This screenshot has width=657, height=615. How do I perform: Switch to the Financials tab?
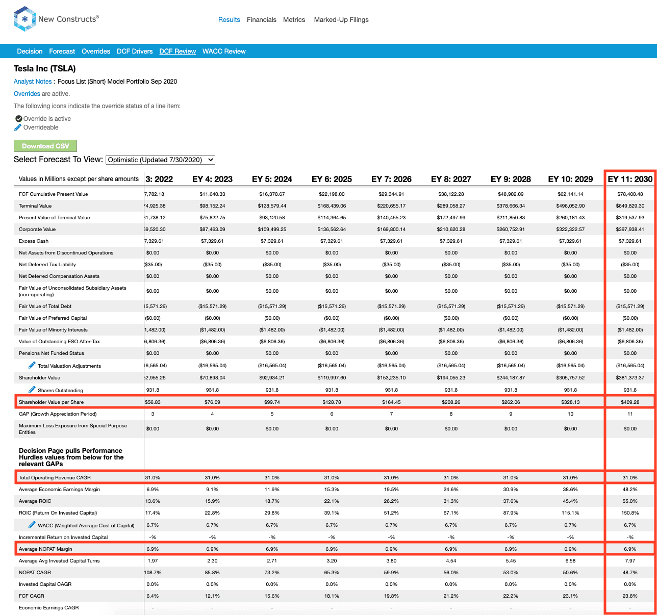[x=262, y=19]
